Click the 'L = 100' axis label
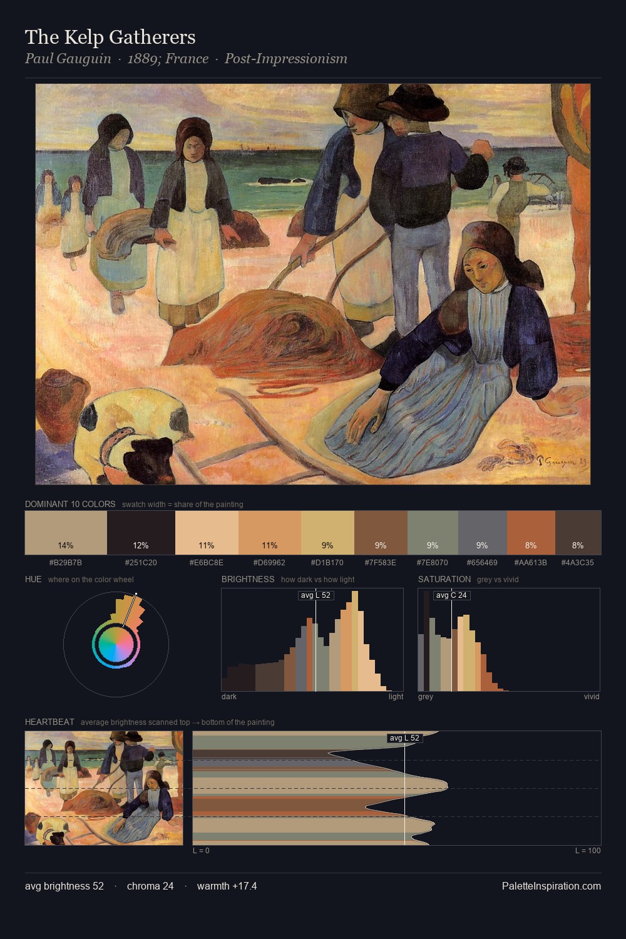Viewport: 626px width, 939px height. coord(588,851)
